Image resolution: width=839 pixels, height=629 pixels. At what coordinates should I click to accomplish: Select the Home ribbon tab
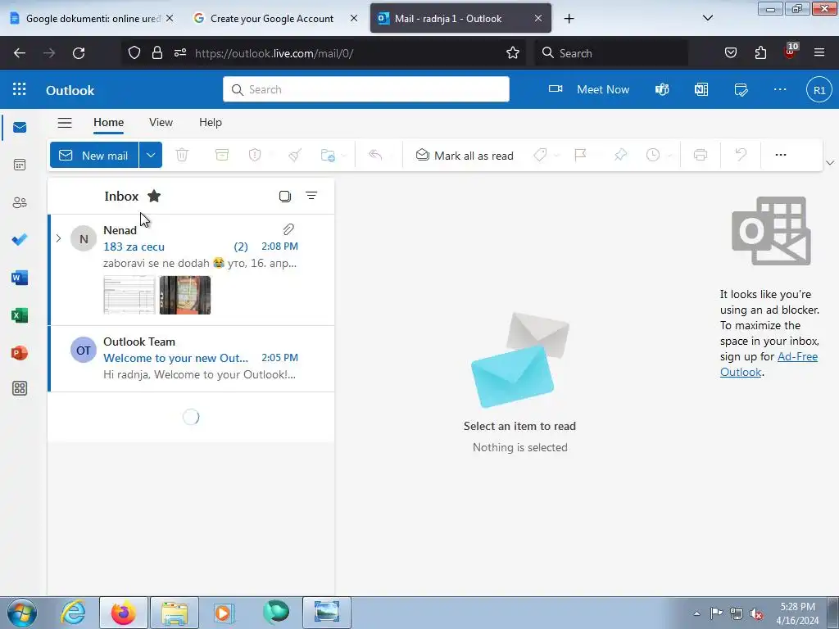click(109, 123)
